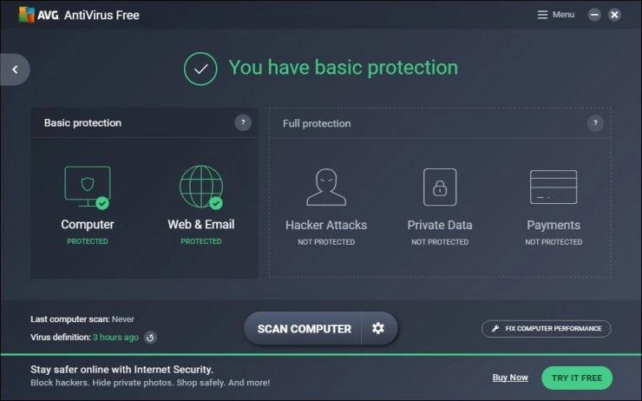This screenshot has width=642, height=401.
Task: Click the green protection status checkmark circle
Action: [200, 69]
